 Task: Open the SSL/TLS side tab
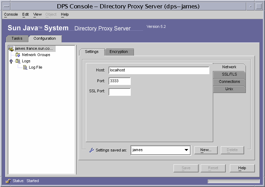click(229, 74)
